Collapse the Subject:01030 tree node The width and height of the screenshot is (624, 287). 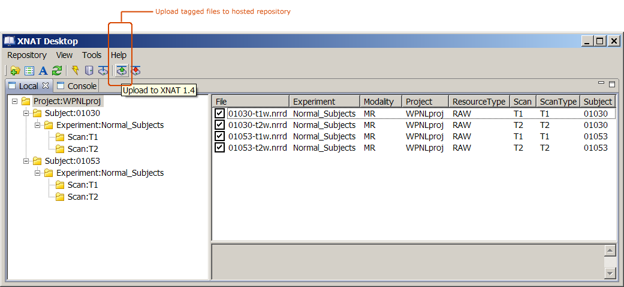pyautogui.click(x=26, y=114)
